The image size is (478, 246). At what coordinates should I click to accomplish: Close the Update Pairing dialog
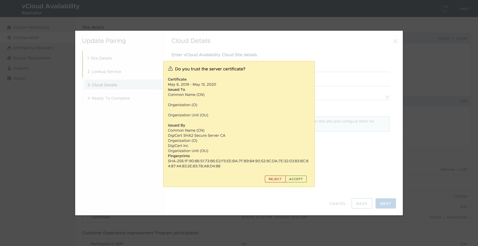pyautogui.click(x=395, y=41)
